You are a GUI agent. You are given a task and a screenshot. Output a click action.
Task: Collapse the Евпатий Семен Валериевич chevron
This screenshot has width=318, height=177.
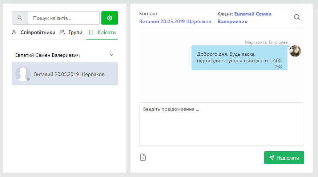(x=112, y=55)
